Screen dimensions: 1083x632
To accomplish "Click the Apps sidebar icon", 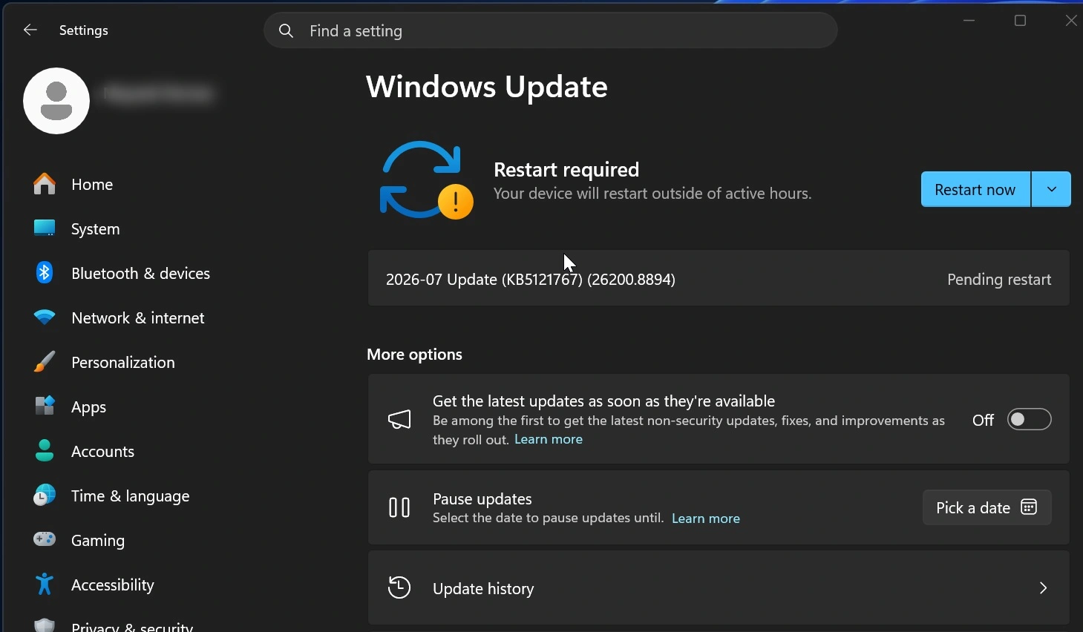I will 45,406.
